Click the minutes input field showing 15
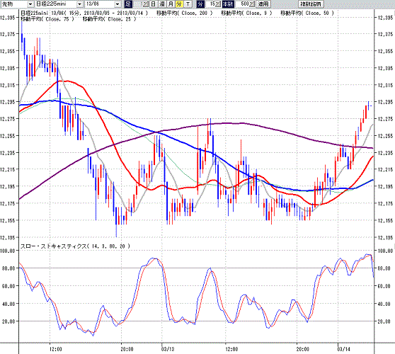The height and width of the screenshot is (354, 395). tap(211, 4)
